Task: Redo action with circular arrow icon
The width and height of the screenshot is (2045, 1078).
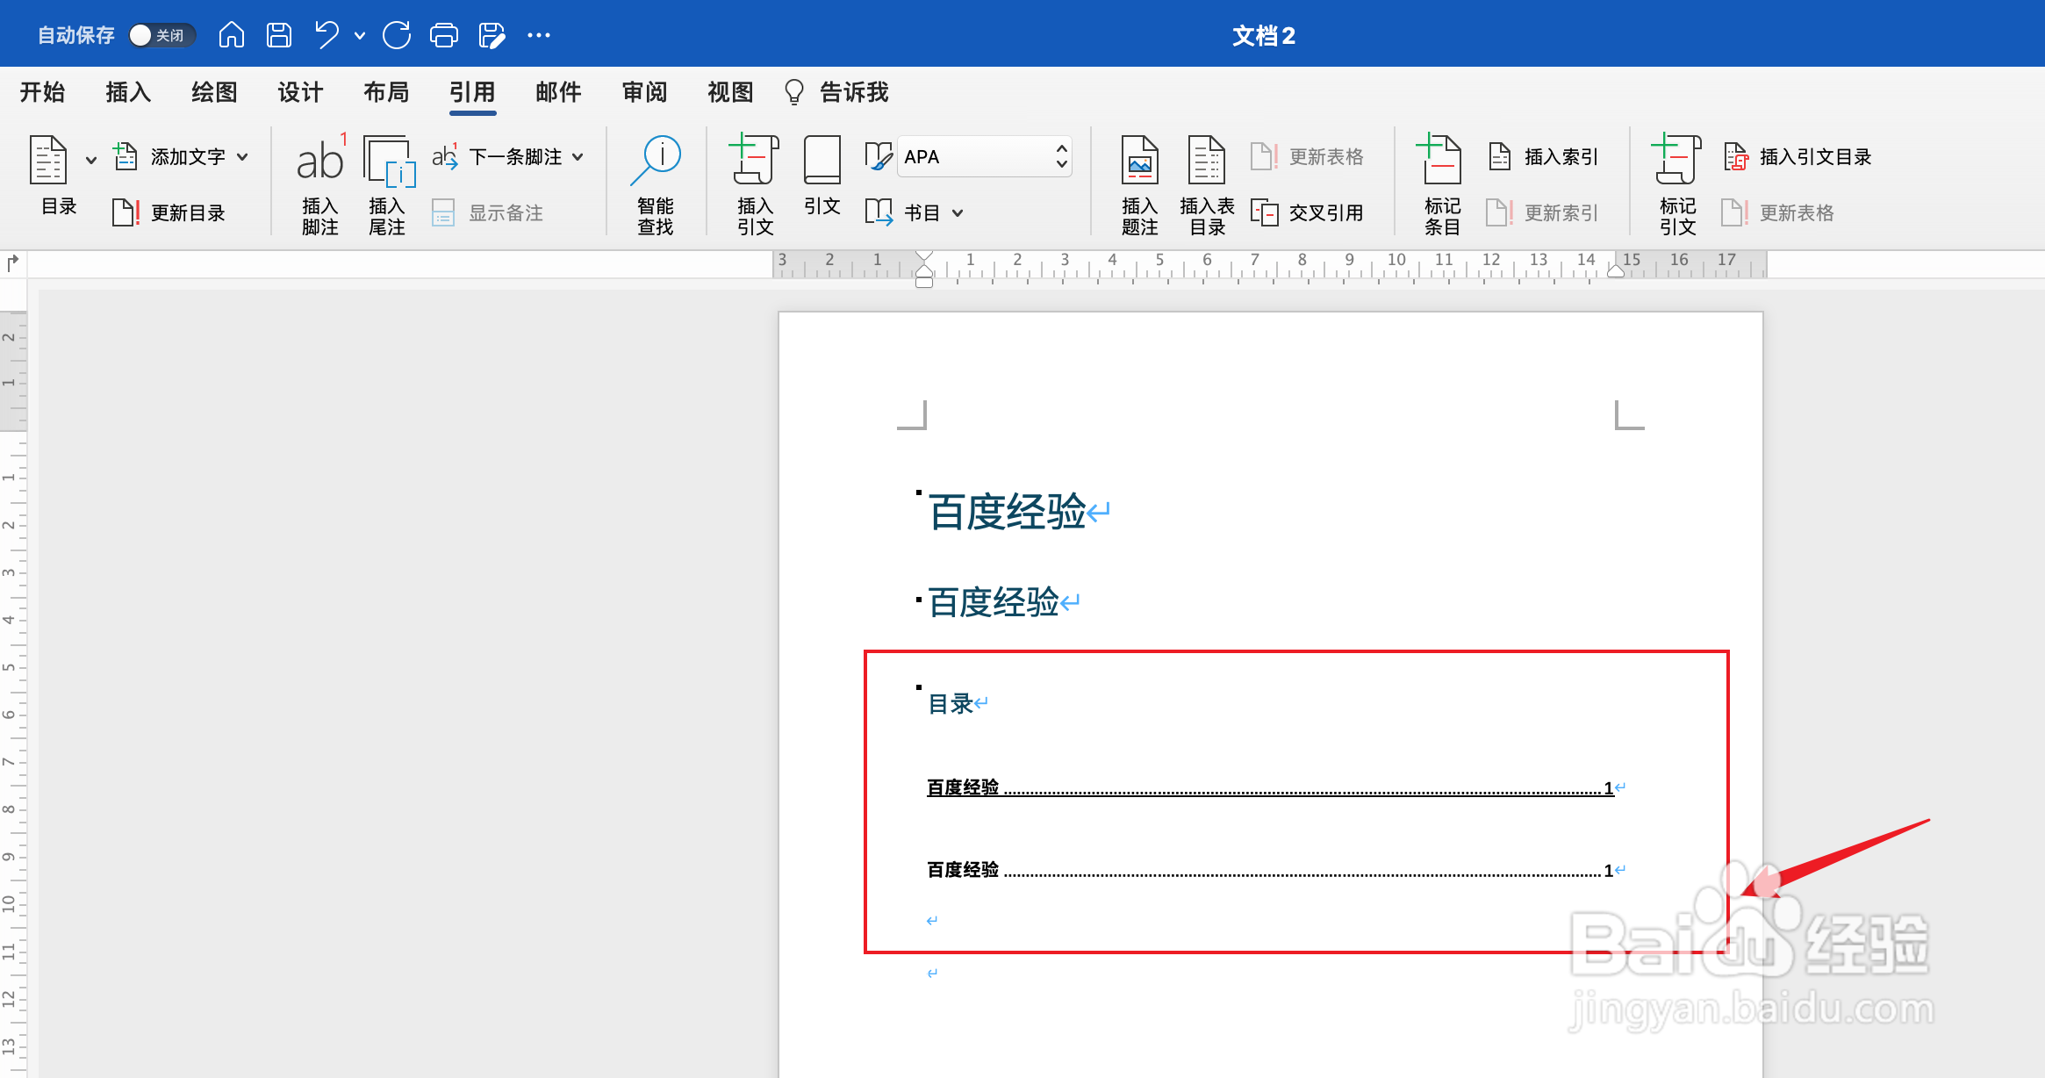Action: [397, 35]
